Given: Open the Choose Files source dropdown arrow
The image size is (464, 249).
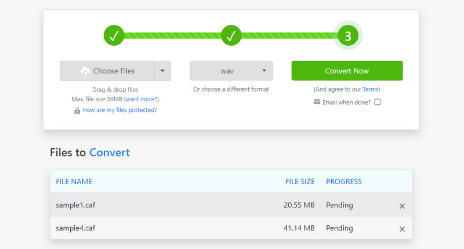Looking at the screenshot, I should 162,71.
